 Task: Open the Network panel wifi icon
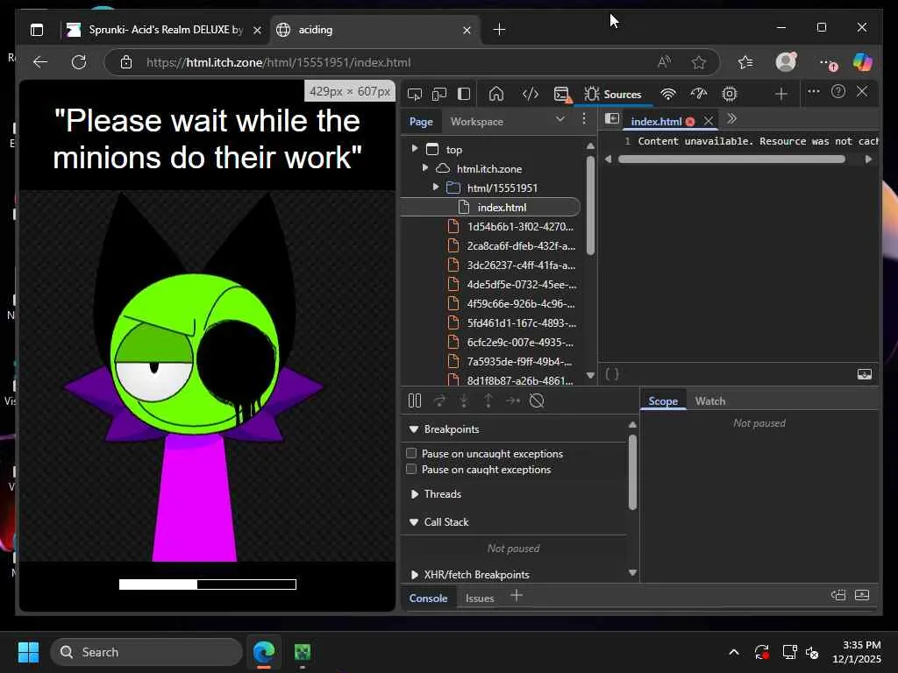point(667,94)
